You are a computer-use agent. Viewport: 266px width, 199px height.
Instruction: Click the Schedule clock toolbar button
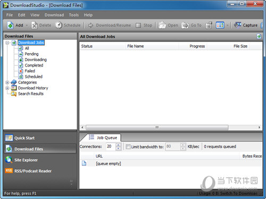coord(68,26)
